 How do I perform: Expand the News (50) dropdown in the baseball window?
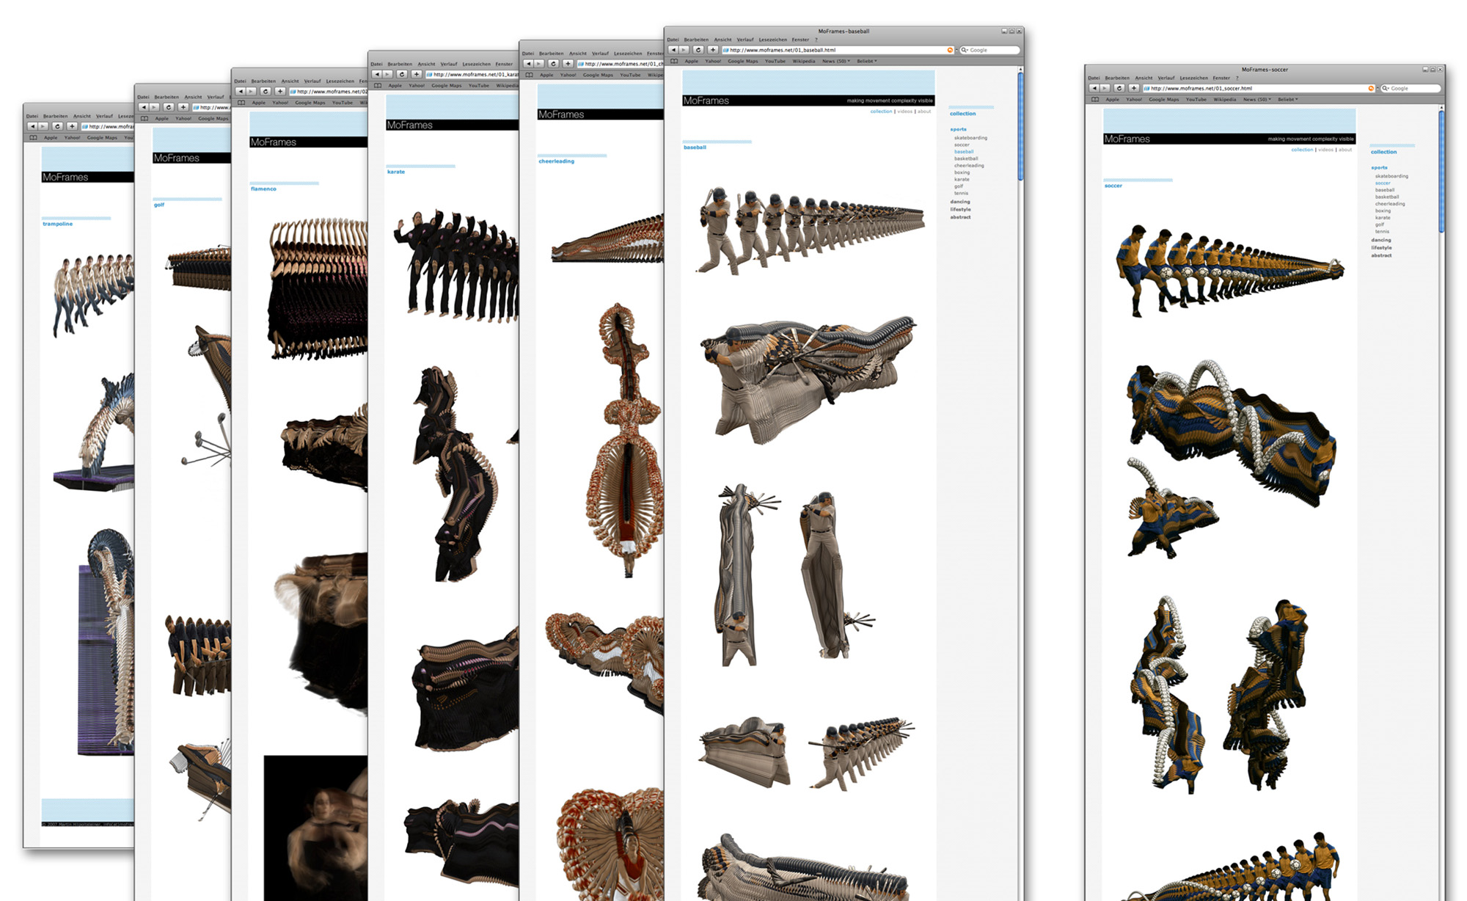pos(835,61)
